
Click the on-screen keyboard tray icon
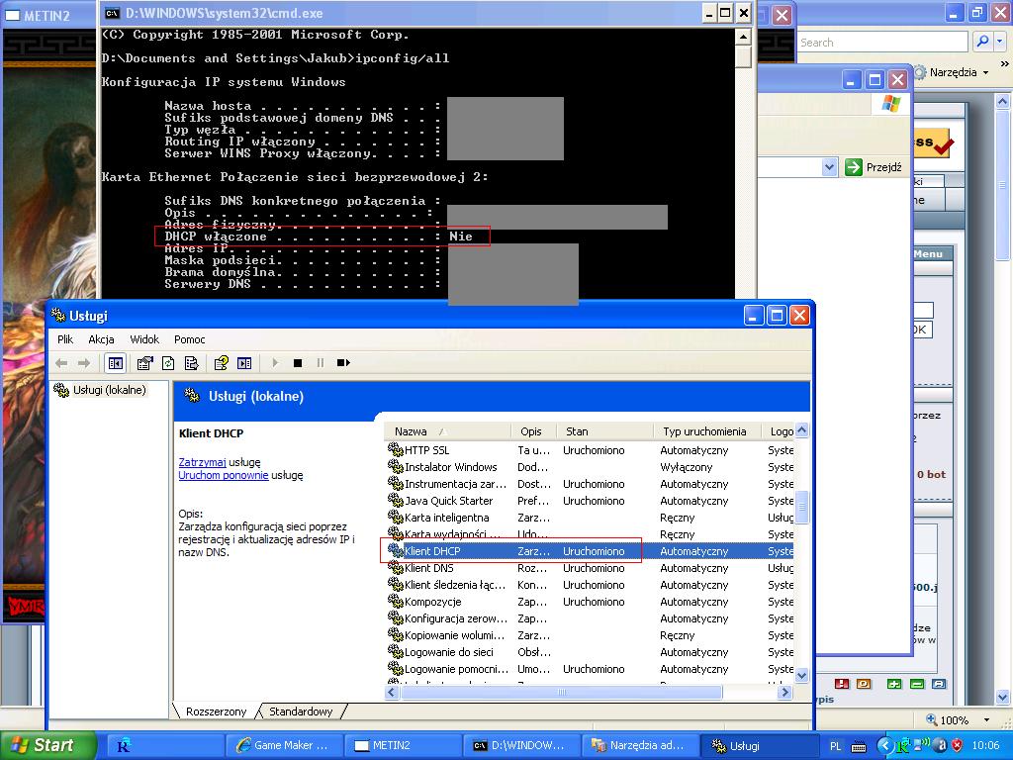(x=859, y=746)
